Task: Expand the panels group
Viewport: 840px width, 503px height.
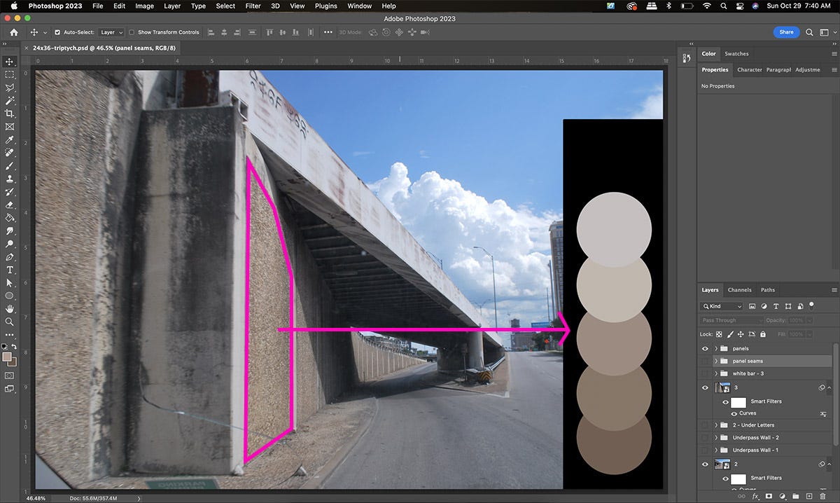Action: click(x=715, y=348)
